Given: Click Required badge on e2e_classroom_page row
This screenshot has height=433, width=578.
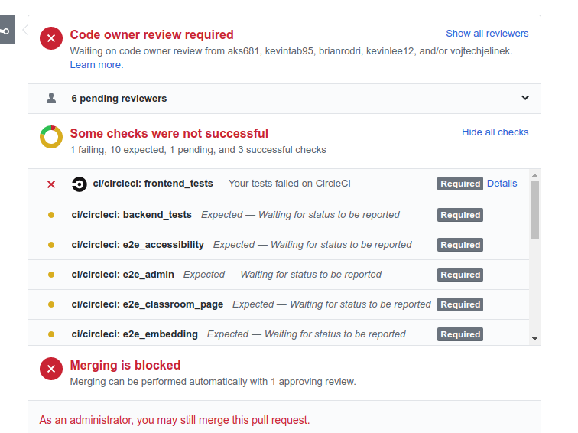Looking at the screenshot, I should [460, 304].
